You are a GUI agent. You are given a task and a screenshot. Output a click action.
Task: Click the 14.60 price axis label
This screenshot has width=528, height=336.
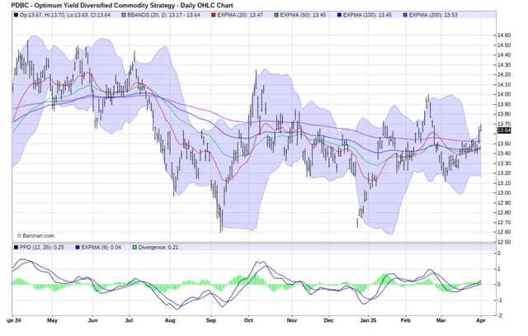point(504,35)
